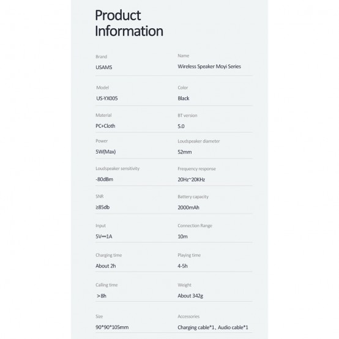Click the About 342g weight value
339x339 pixels.
tap(190, 296)
